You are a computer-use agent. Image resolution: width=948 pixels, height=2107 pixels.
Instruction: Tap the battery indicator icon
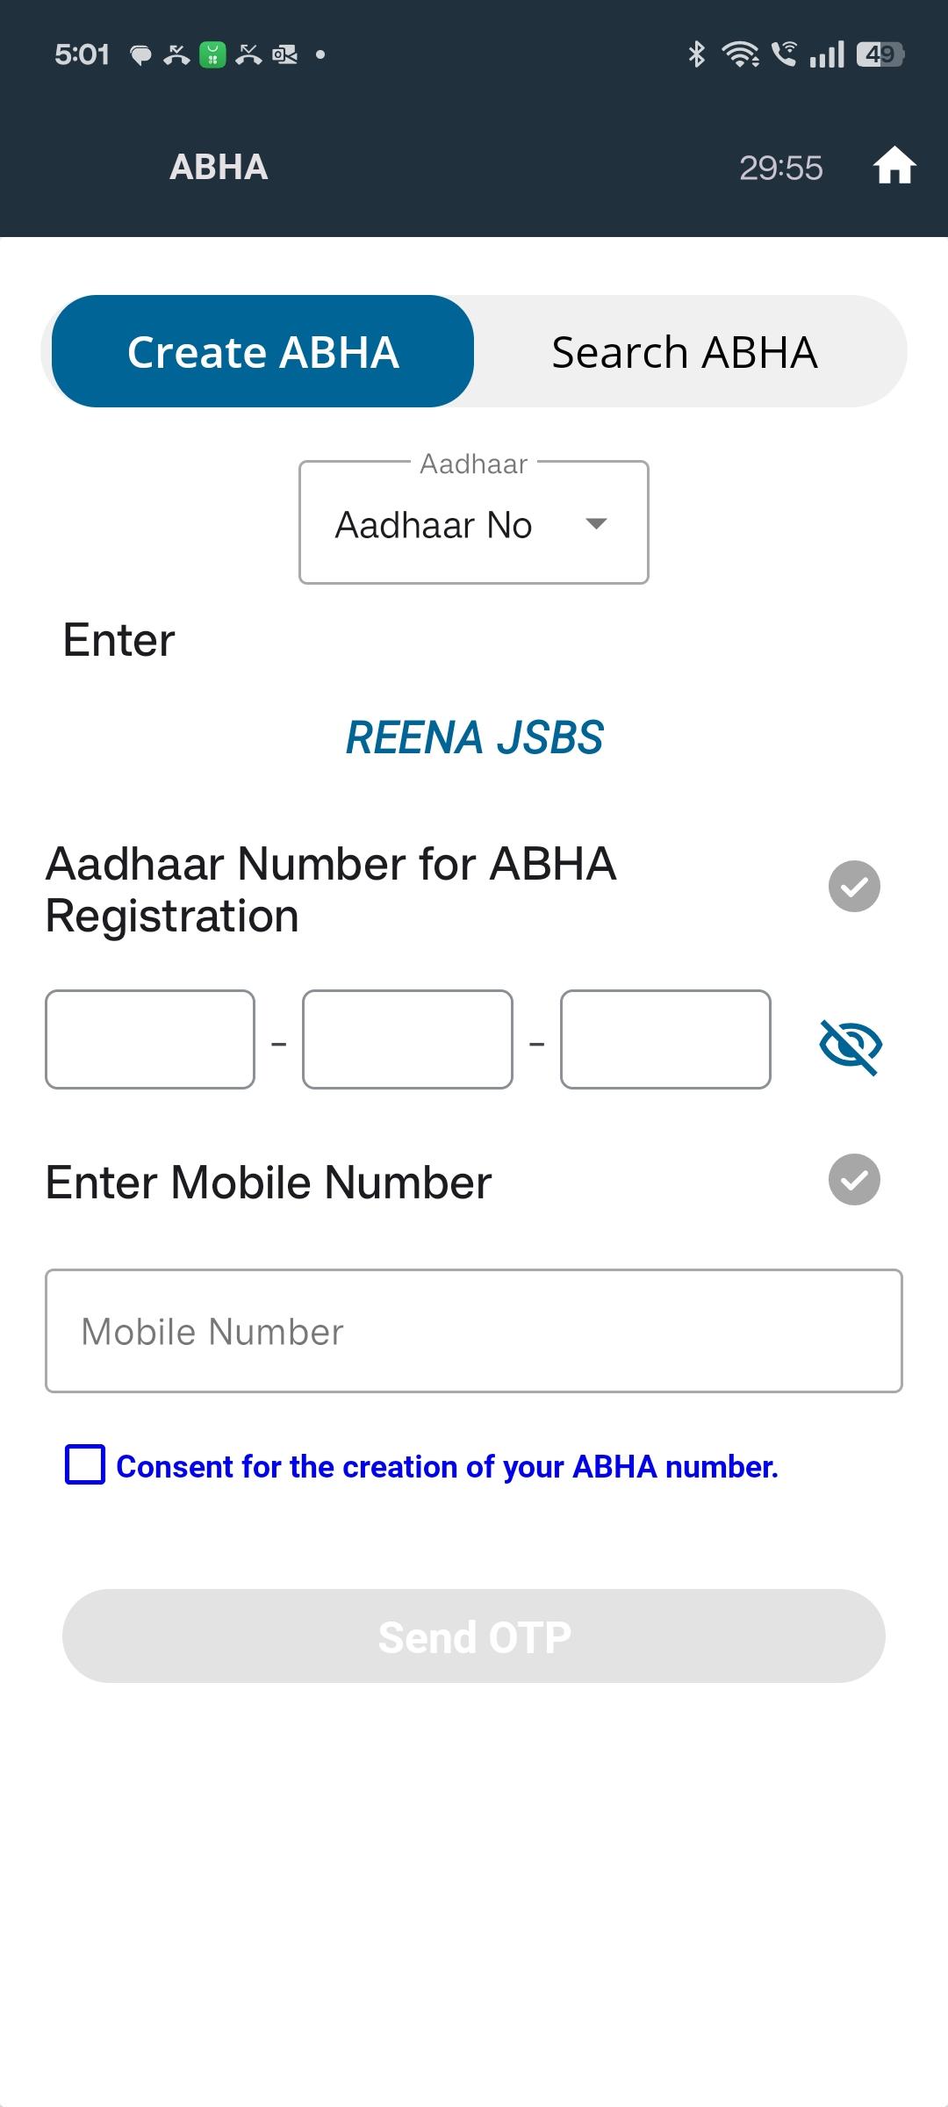pos(880,54)
